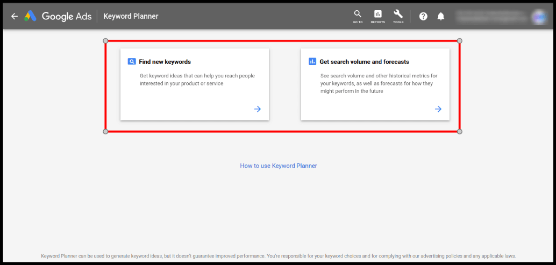Click the arrow on Get search volume card
The height and width of the screenshot is (265, 556).
tap(438, 109)
